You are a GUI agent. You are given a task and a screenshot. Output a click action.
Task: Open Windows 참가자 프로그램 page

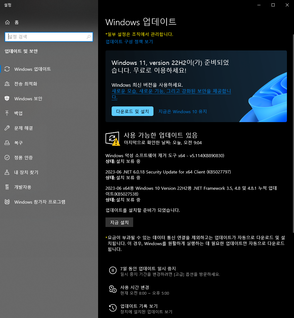tap(49, 202)
